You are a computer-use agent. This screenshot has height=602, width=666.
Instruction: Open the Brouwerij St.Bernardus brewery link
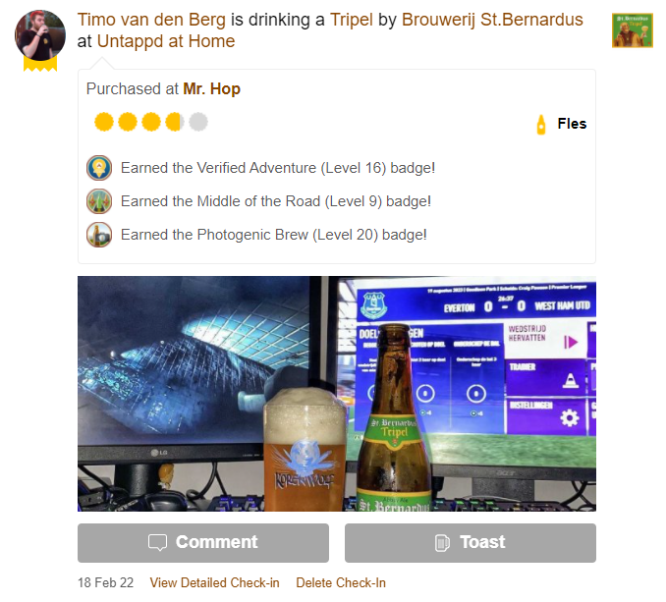coord(492,20)
